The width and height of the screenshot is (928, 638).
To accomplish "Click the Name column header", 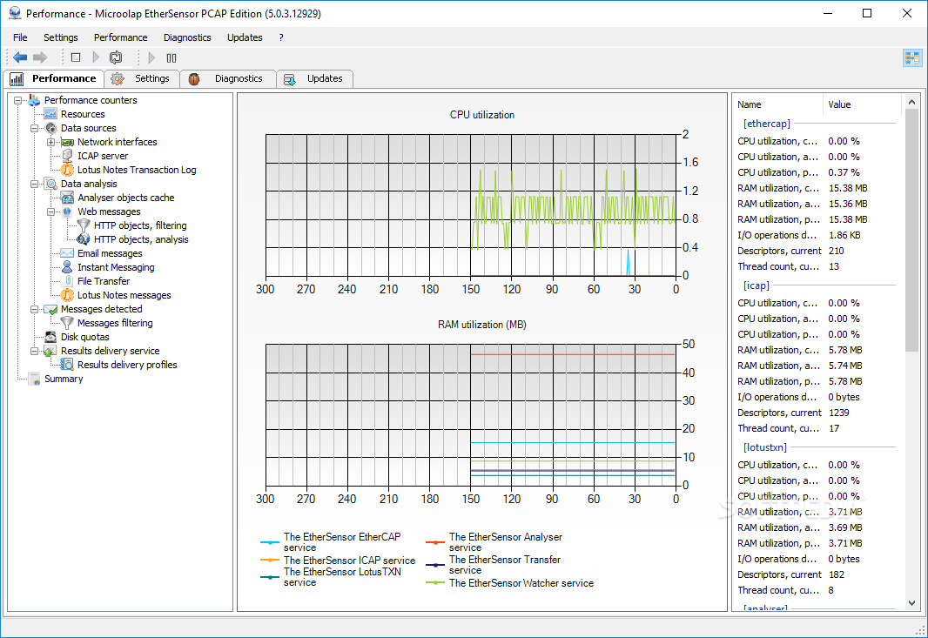I will 777,104.
